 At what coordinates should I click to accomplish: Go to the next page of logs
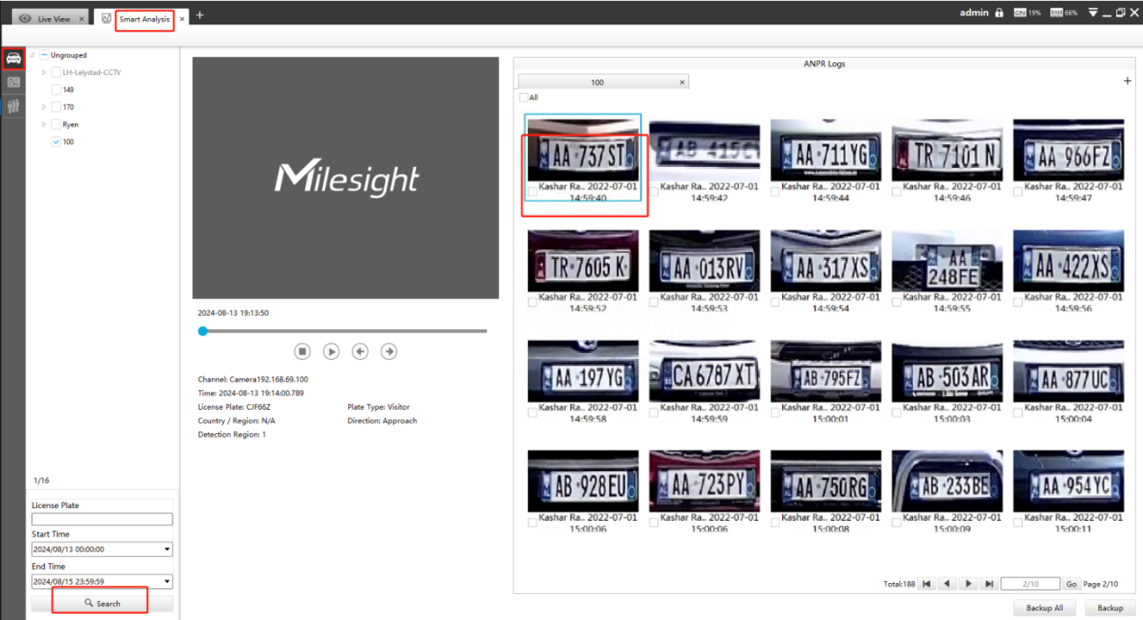coord(968,584)
